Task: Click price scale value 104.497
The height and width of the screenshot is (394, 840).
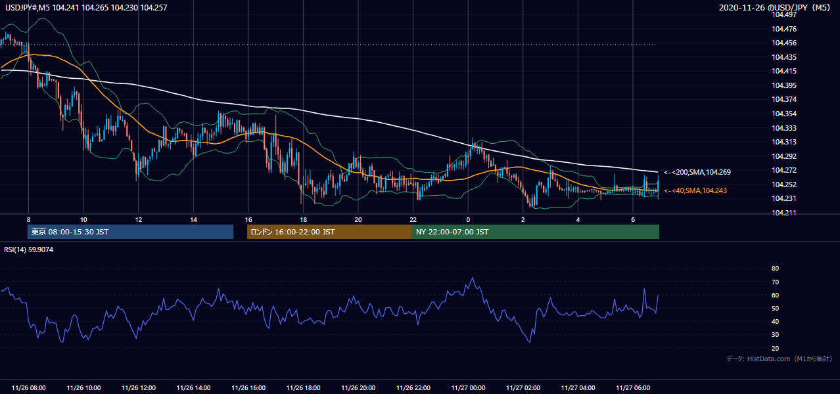Action: [785, 14]
